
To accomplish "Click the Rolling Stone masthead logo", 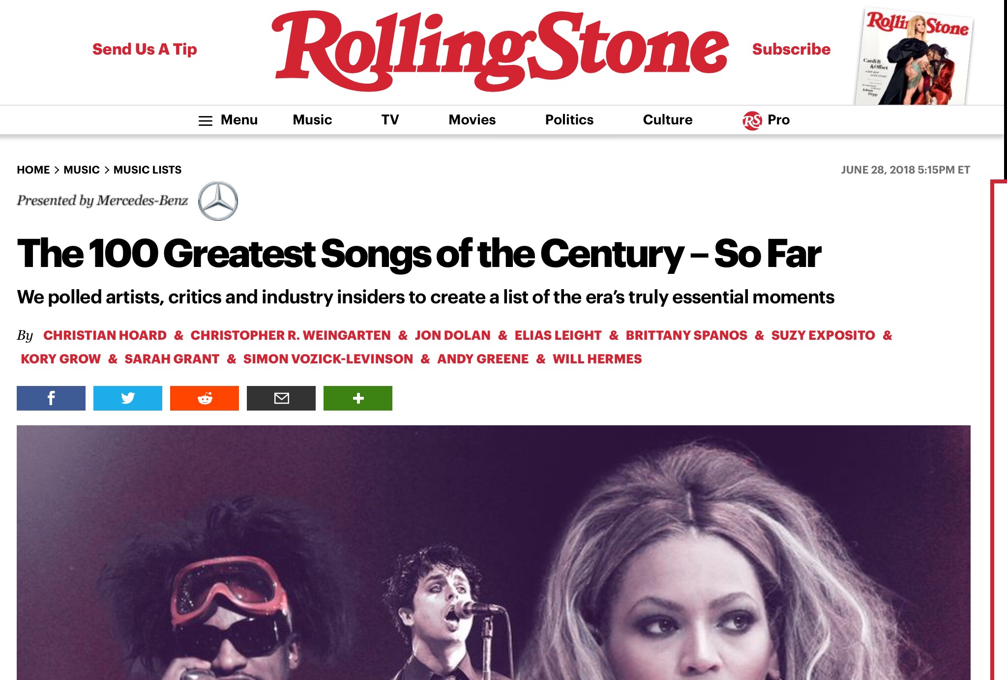I will click(500, 50).
